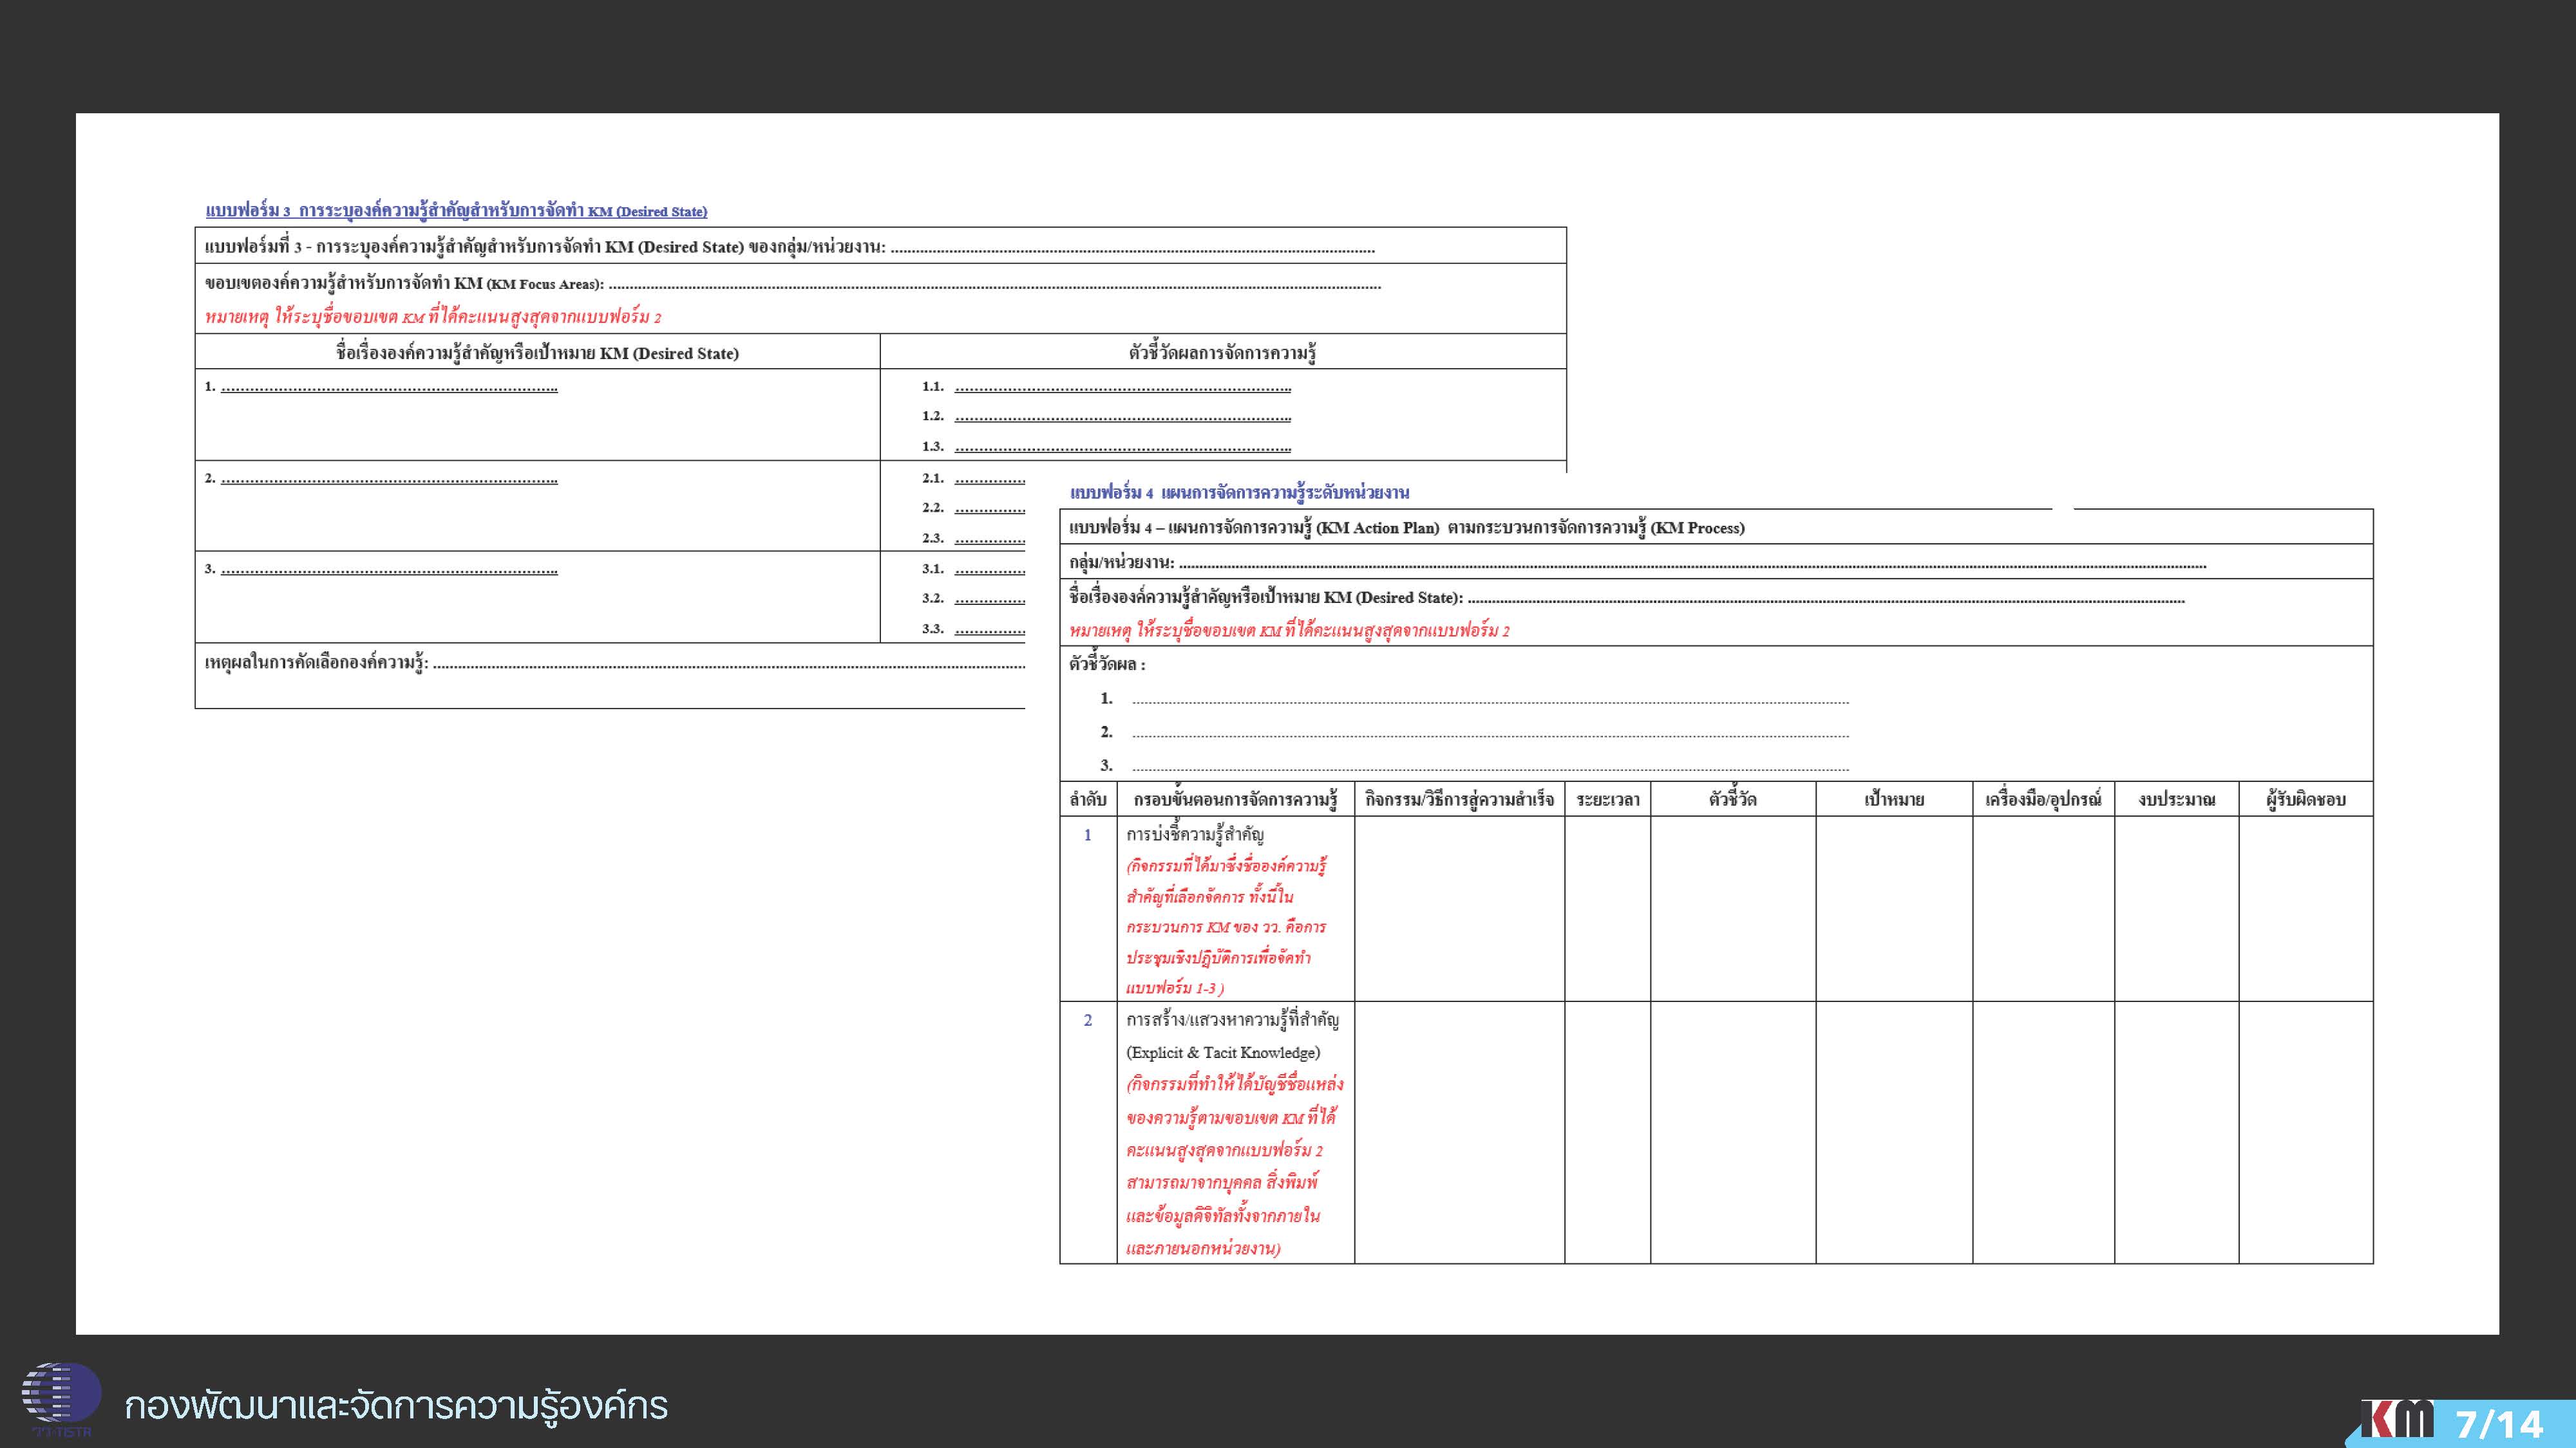Click red note under KM Focus Areas
2576x1448 pixels.
pyautogui.click(x=433, y=318)
